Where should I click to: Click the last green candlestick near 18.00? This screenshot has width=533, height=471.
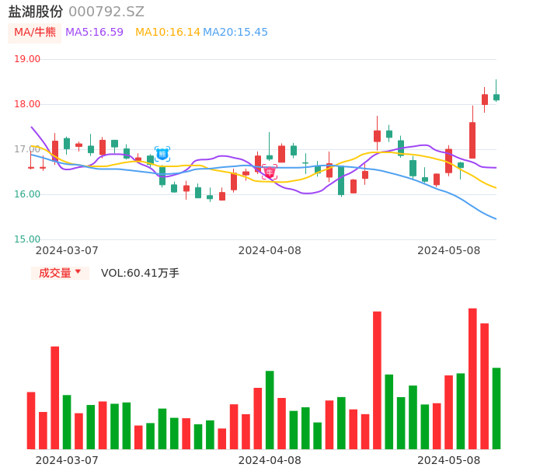[496, 97]
